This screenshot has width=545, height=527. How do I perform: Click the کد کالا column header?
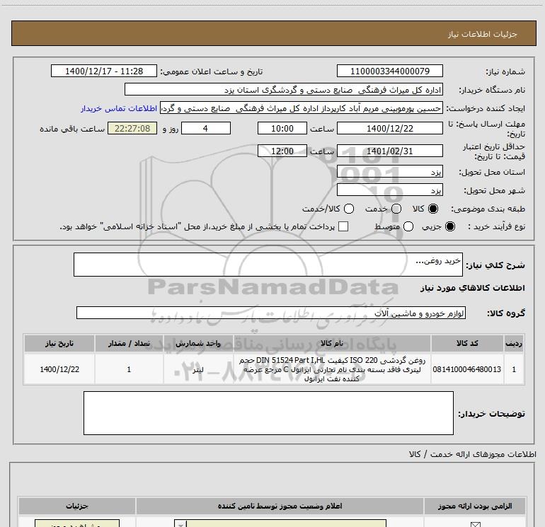point(467,343)
